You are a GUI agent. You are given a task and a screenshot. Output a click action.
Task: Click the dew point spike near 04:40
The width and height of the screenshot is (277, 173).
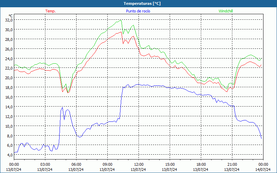[x=62, y=108]
